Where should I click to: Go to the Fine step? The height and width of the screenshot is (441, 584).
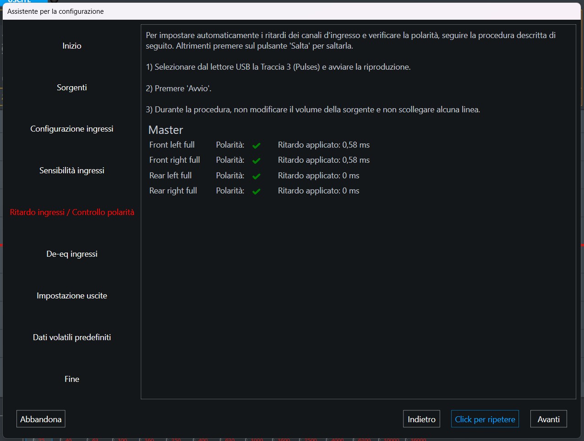72,379
